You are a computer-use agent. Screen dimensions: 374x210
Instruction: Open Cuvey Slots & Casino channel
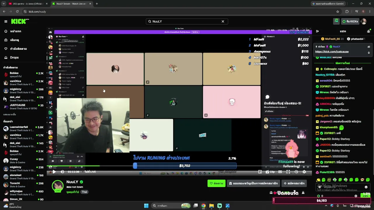pyautogui.click(x=23, y=161)
